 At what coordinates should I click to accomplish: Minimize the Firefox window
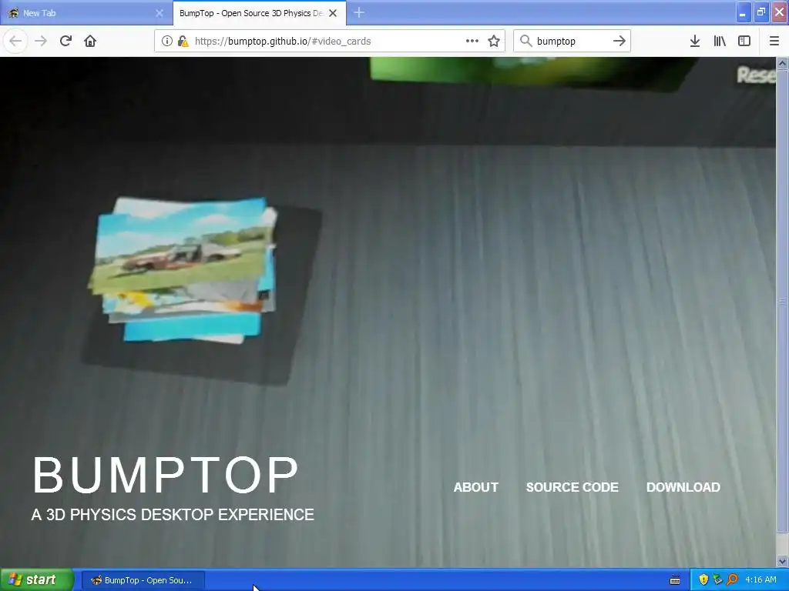point(744,12)
